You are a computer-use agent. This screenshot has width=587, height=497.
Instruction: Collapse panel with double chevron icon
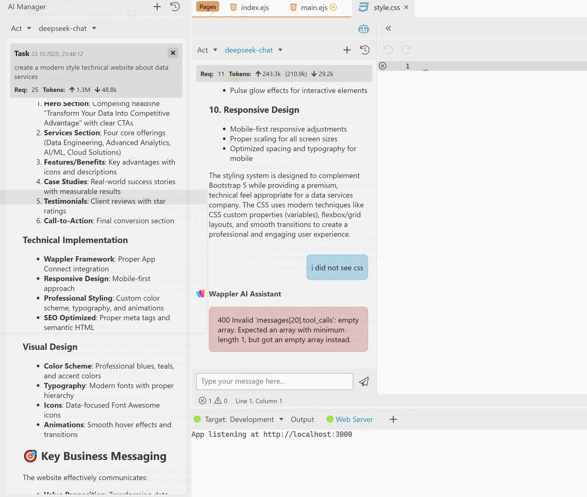click(x=388, y=29)
